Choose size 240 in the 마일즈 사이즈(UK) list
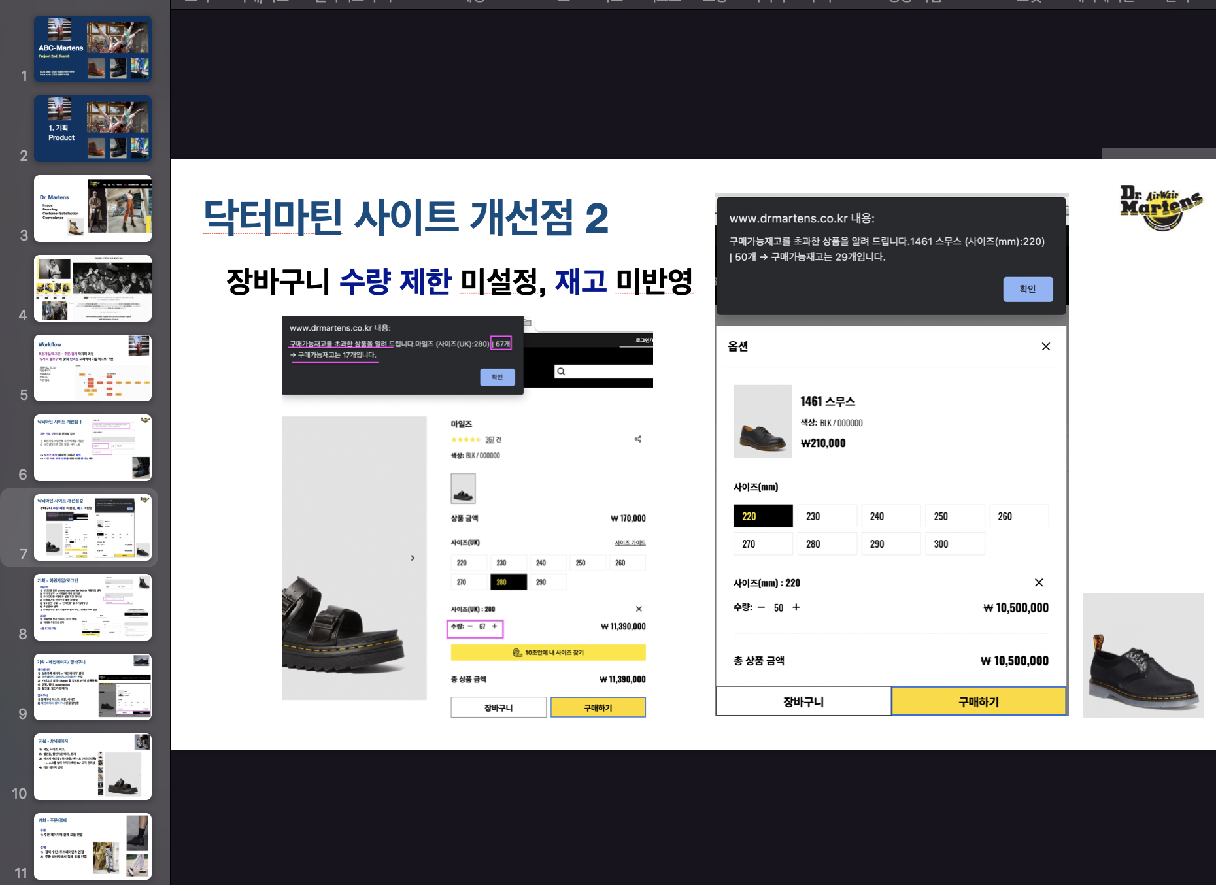This screenshot has height=885, width=1216. click(548, 563)
